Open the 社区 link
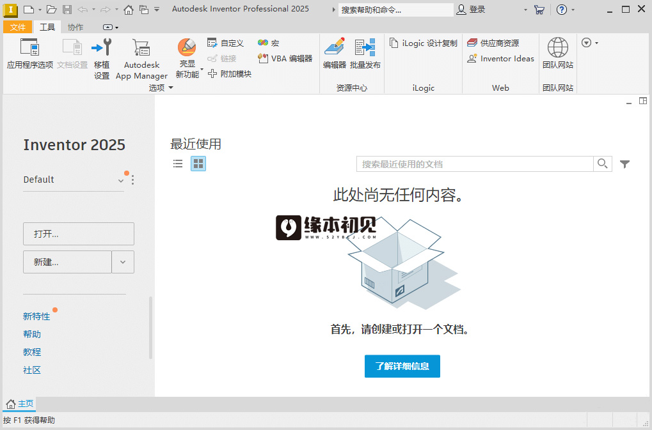652x430 pixels. click(32, 370)
